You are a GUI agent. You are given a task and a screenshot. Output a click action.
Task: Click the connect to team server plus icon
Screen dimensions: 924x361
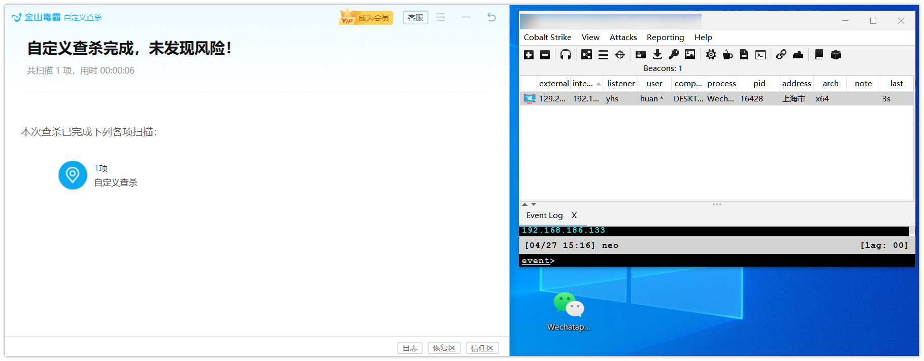(529, 55)
